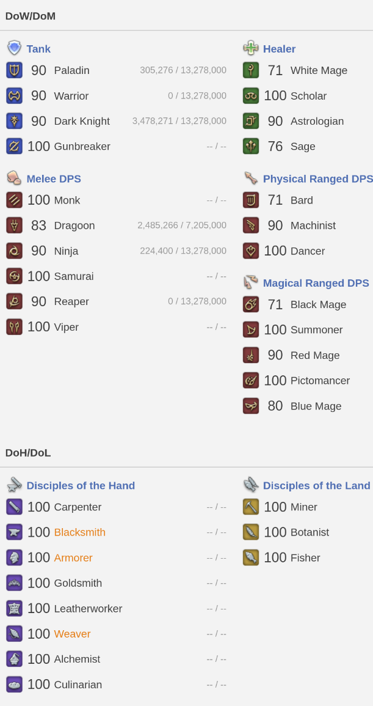Click the Healer role cross icon
Viewport: 373px width, 706px height.
(x=251, y=48)
